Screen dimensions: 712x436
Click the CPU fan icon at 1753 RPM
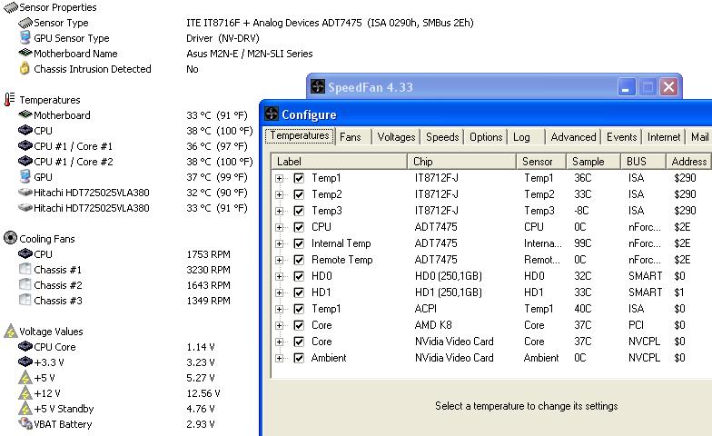pos(25,254)
